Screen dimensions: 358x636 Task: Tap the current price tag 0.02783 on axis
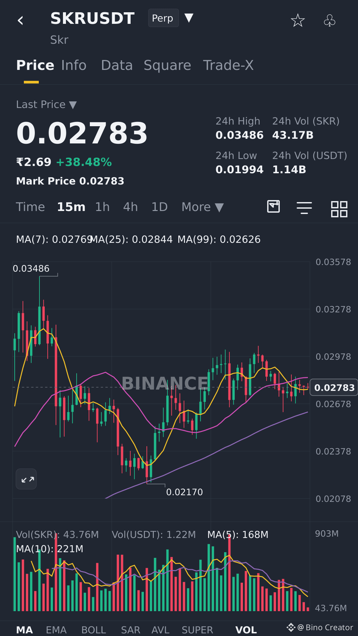[334, 387]
